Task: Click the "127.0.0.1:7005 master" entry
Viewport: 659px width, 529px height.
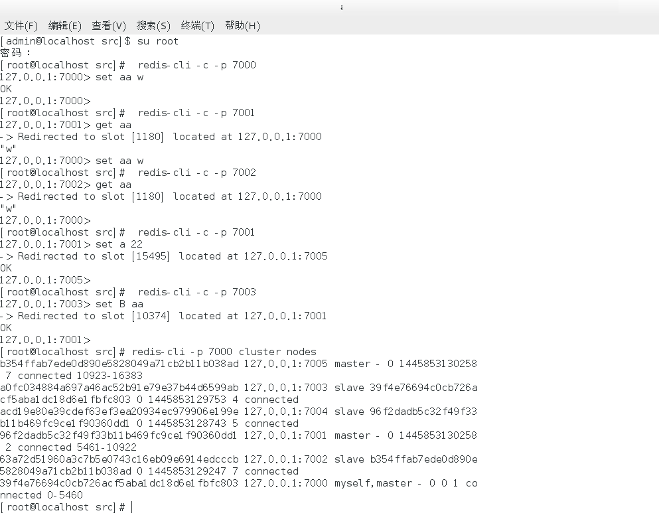Action: pos(307,364)
